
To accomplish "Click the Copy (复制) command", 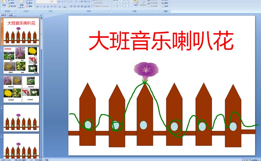I will 11,3.
